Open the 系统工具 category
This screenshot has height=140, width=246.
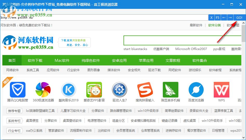tap(33, 70)
